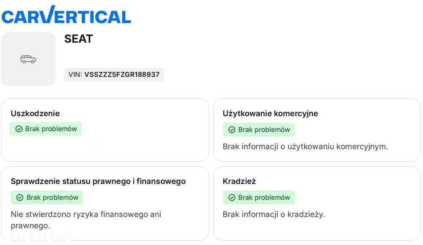The image size is (423, 245).
Task: Click the text Brak informacji o kradzieży
Action: [274, 214]
